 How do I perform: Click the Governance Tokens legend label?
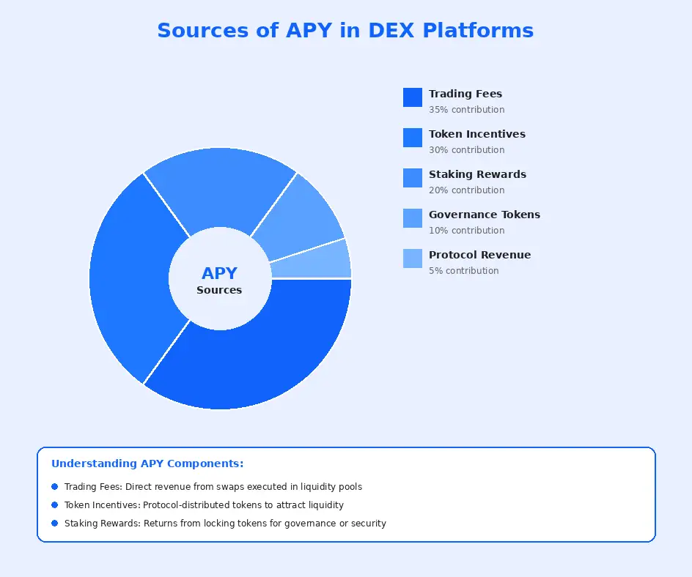coord(485,214)
